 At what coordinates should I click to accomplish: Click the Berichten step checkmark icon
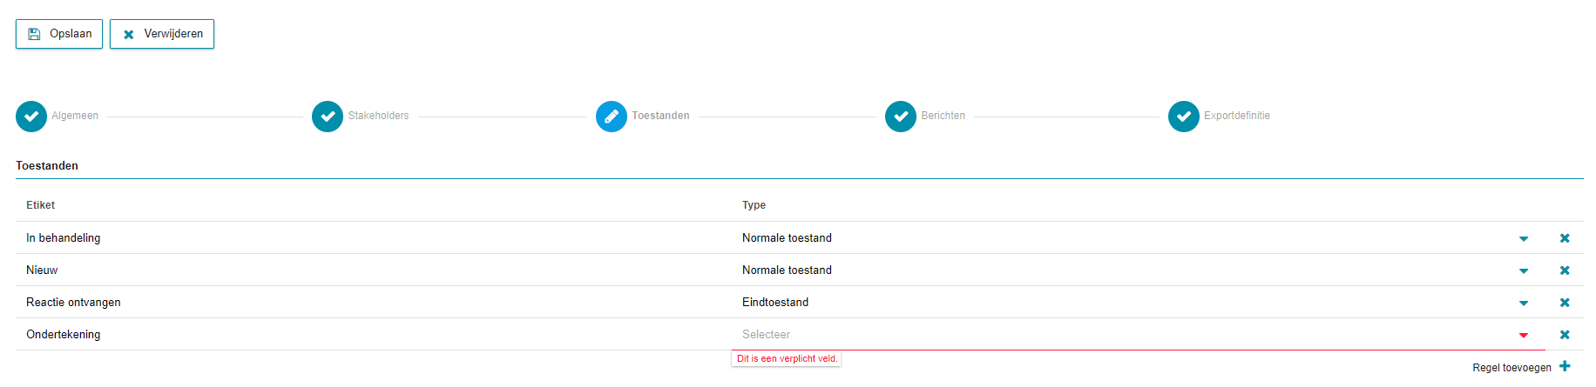click(901, 117)
